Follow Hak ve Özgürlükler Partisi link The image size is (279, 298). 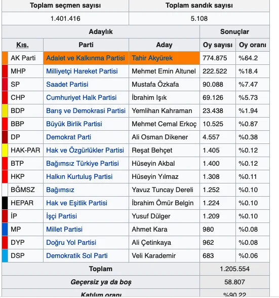pyautogui.click(x=85, y=150)
